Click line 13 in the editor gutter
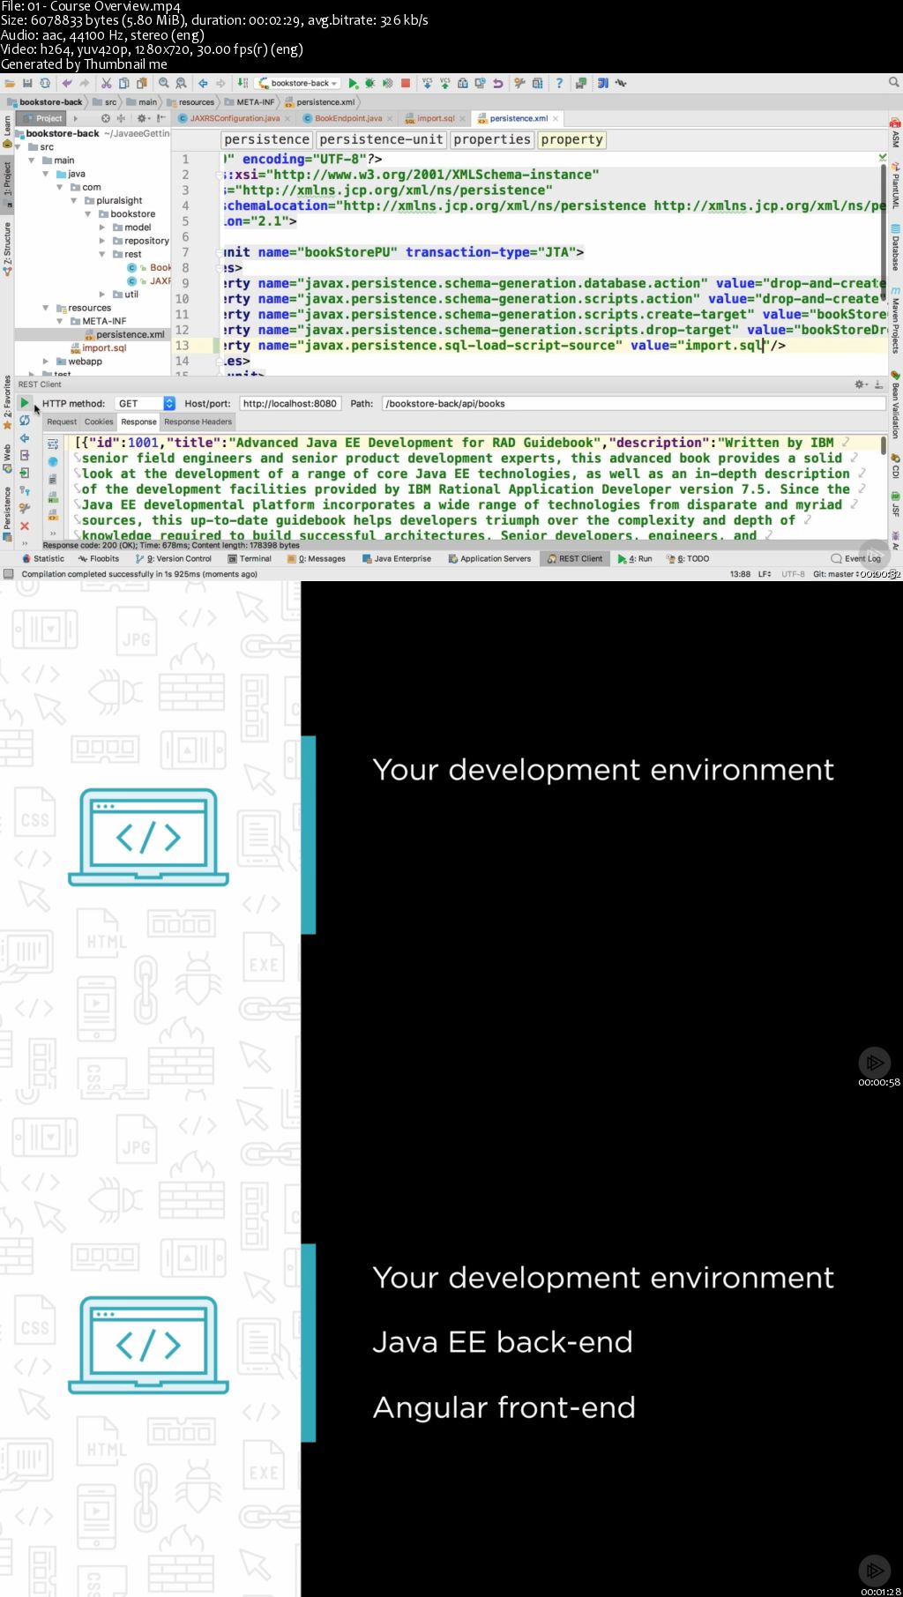Image resolution: width=903 pixels, height=1597 pixels. coord(183,346)
